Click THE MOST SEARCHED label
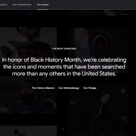This screenshot has width=136, height=136. pos(64,49)
